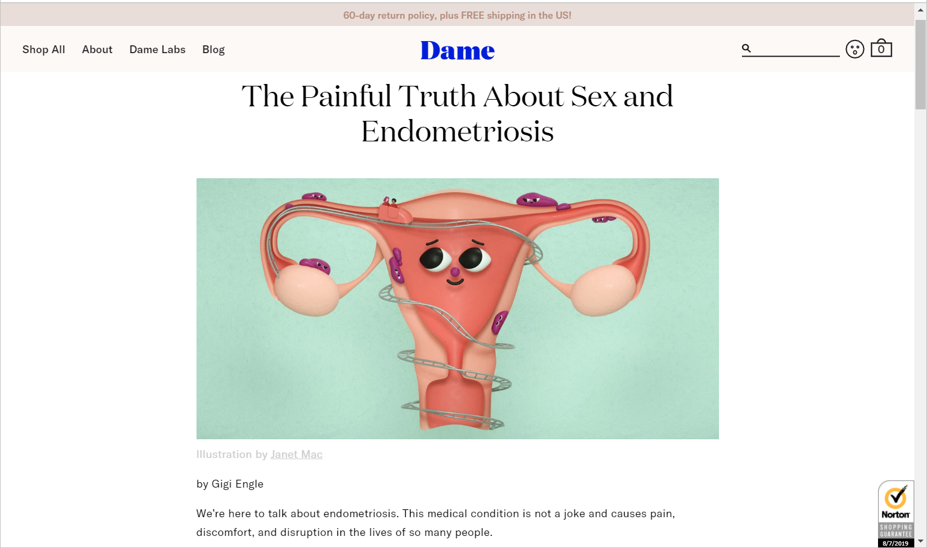Click the Norton Shopping Guarantee badge
927x548 pixels.
[896, 514]
